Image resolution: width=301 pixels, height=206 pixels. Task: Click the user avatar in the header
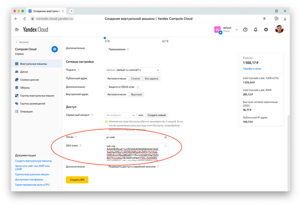click(x=279, y=30)
